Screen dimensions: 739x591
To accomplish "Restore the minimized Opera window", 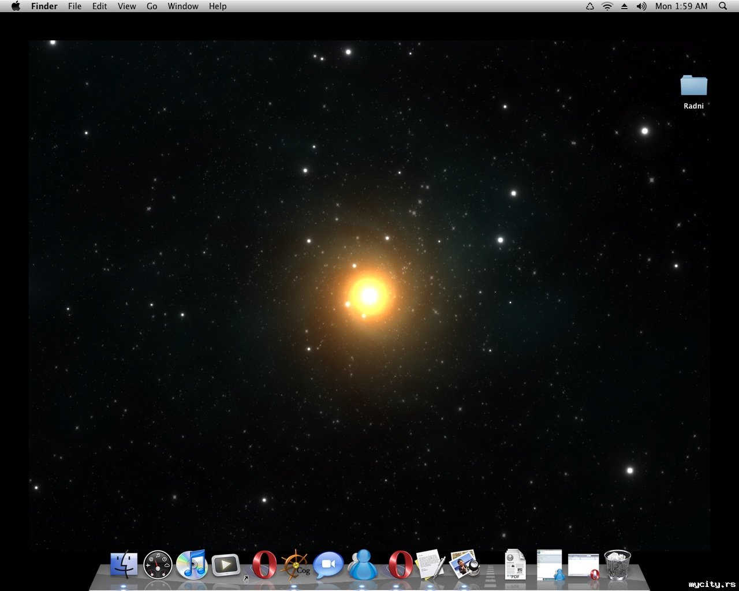I will [583, 565].
